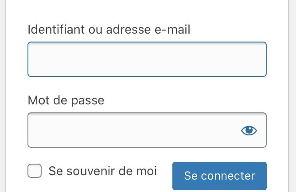Click the eye icon in the password field
The image size is (296, 192).
click(249, 131)
